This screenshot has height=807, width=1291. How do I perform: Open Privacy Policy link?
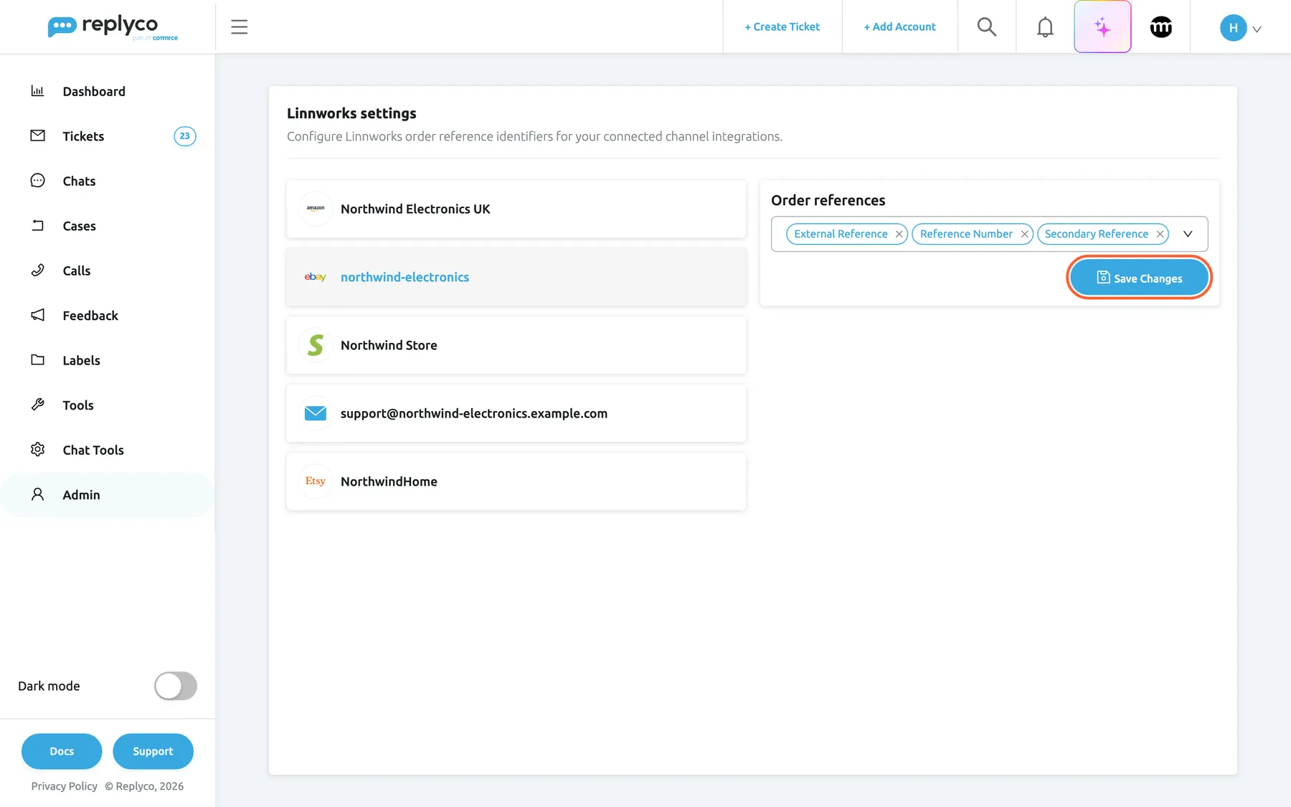[x=65, y=786]
